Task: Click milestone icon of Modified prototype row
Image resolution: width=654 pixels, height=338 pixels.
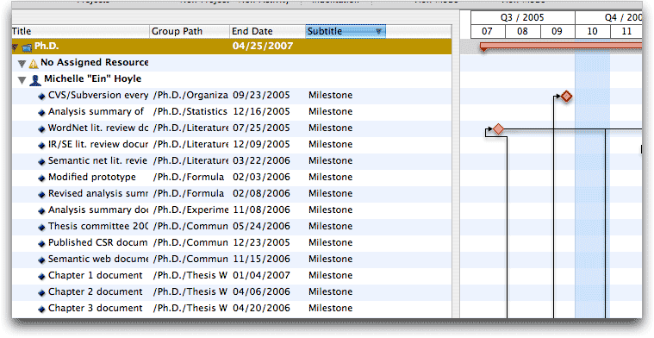Action: [41, 178]
